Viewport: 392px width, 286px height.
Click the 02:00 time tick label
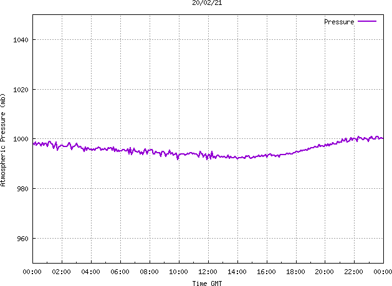[62, 272]
